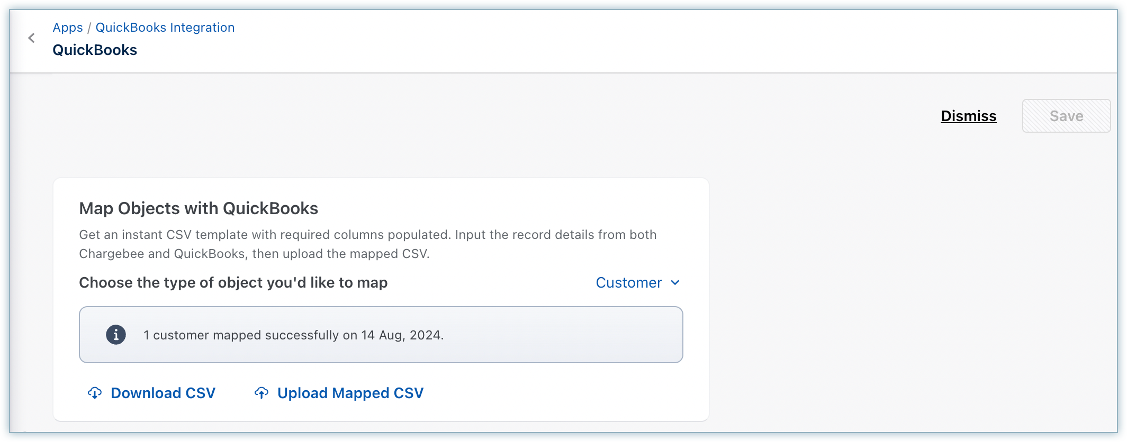The image size is (1127, 442).
Task: Click the back chevron arrow
Action: pos(32,38)
